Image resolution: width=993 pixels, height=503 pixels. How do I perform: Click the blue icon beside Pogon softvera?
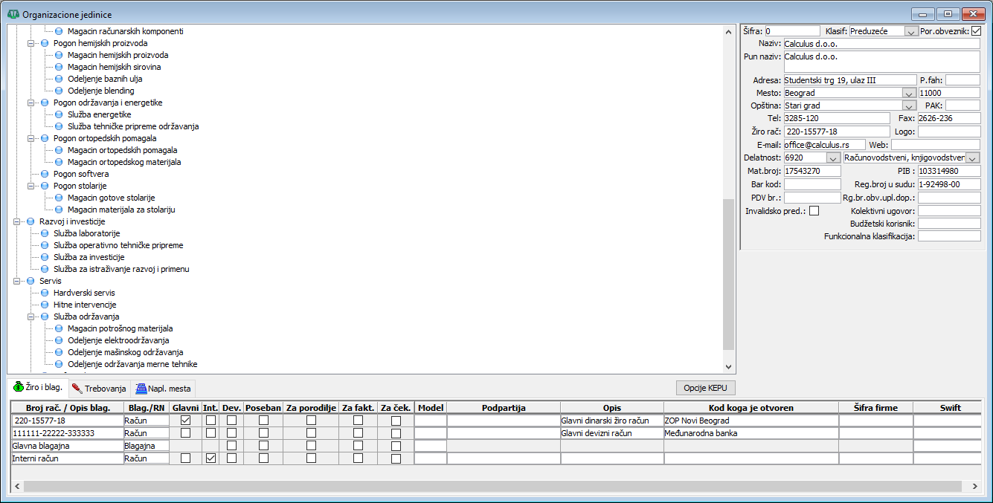tap(45, 174)
